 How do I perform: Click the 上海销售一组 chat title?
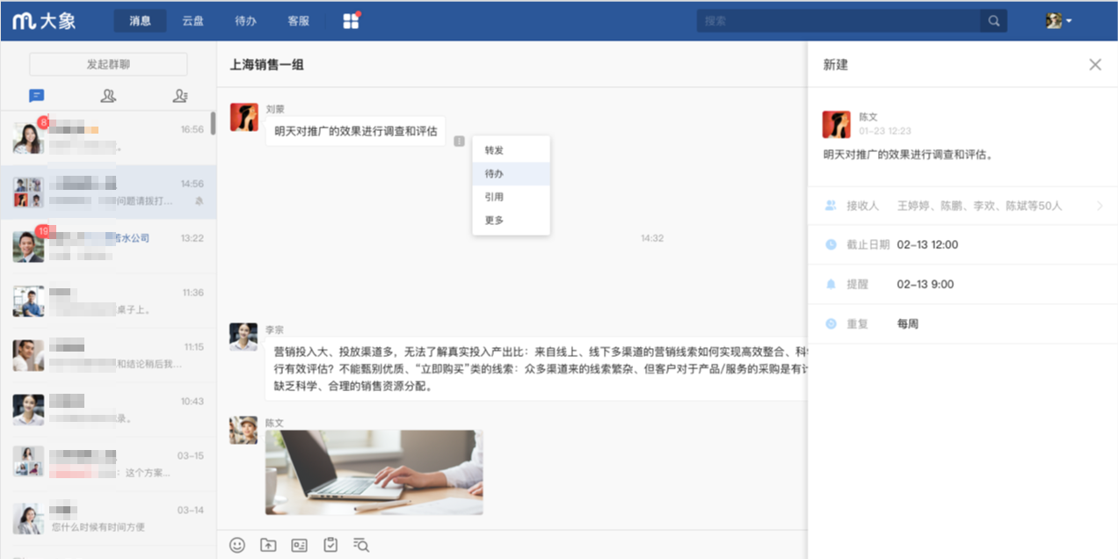coord(267,64)
